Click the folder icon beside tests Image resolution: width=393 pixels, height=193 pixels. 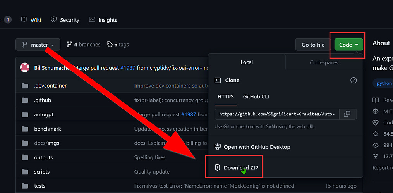pos(25,186)
